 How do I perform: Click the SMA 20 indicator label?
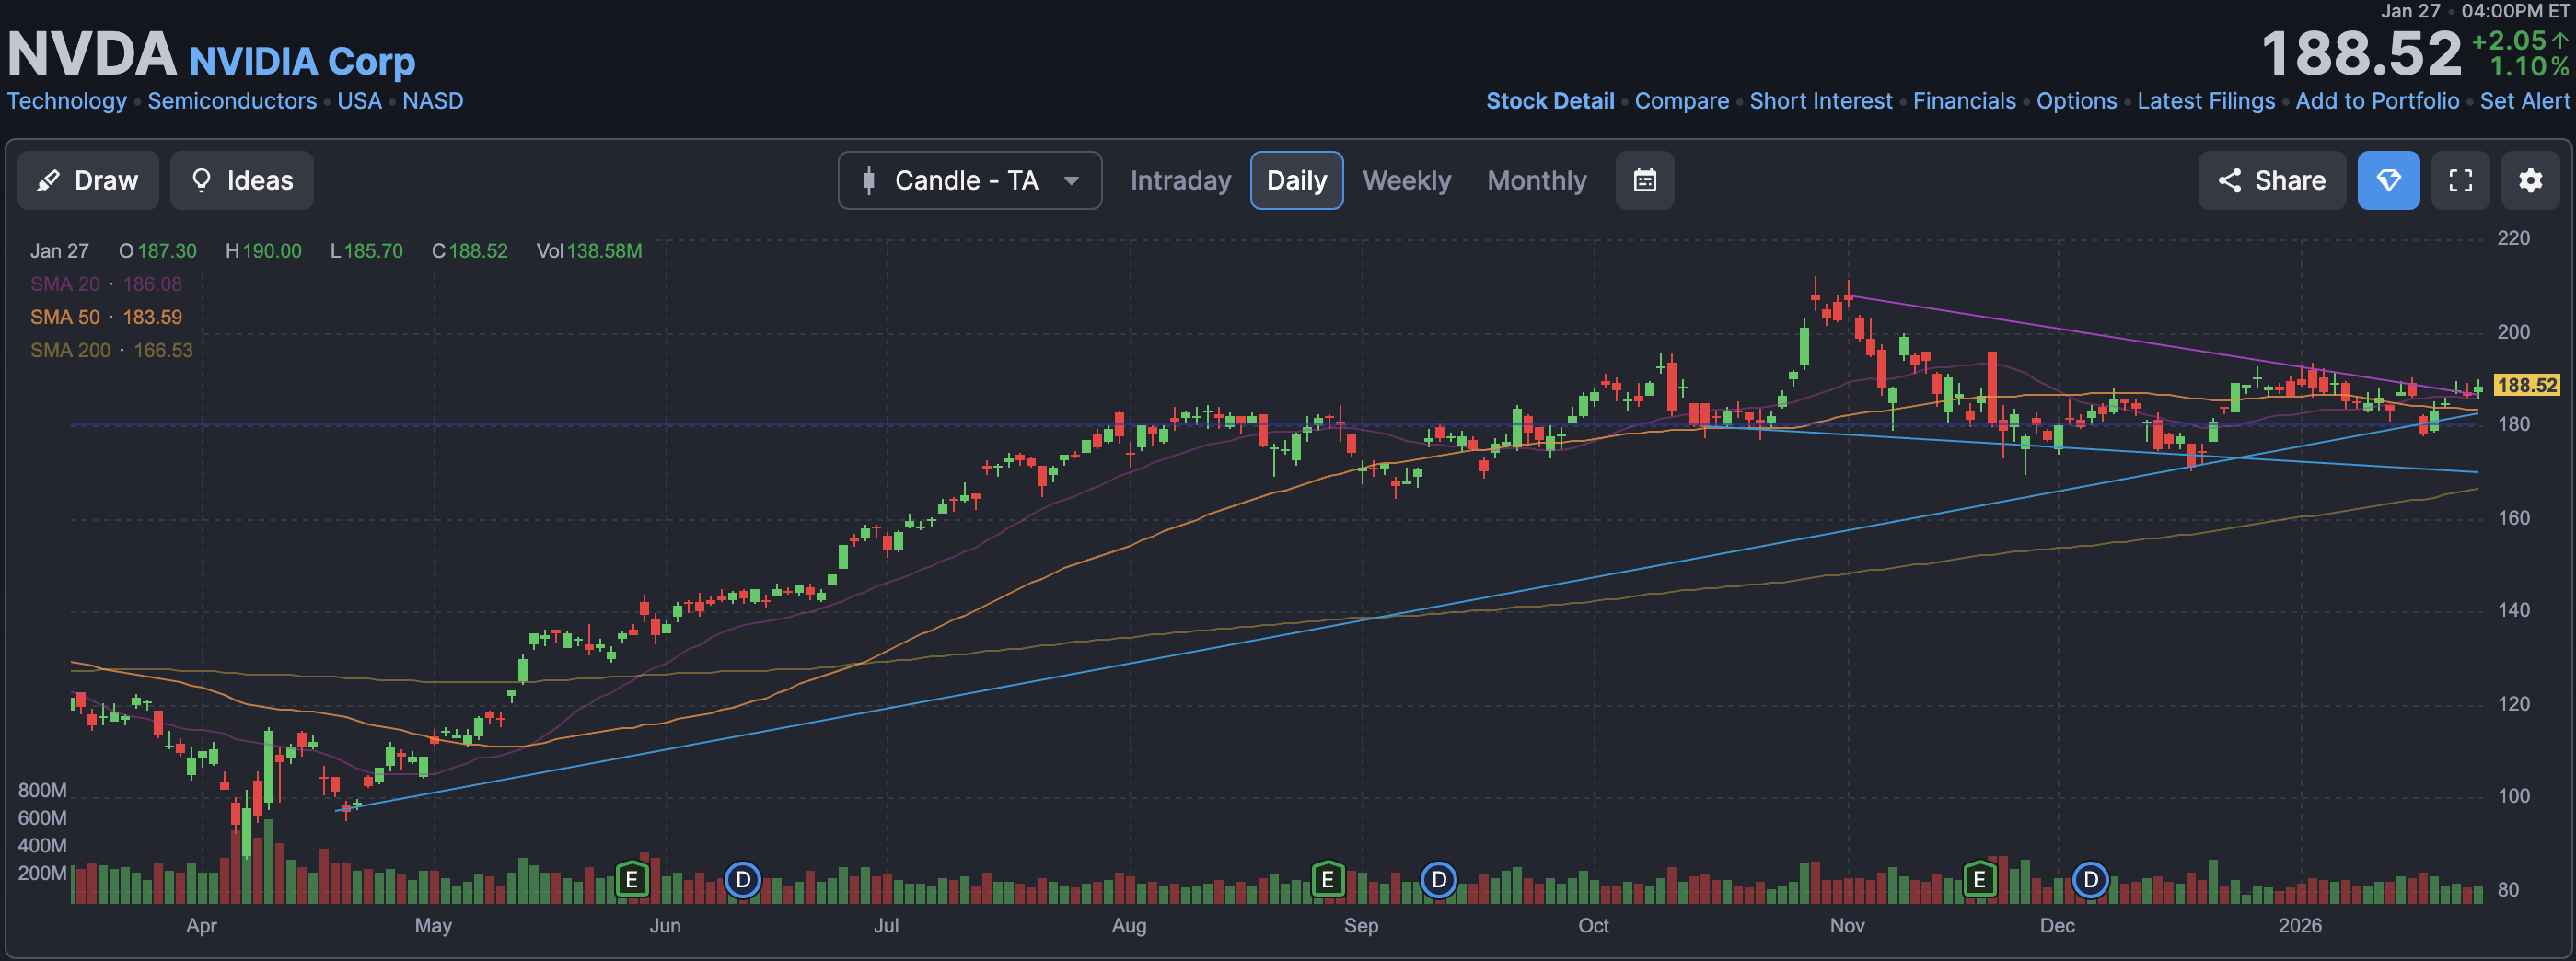pos(65,284)
